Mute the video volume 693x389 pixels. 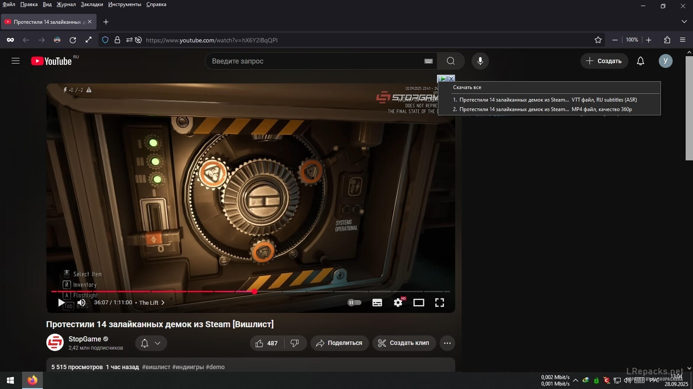(x=81, y=303)
